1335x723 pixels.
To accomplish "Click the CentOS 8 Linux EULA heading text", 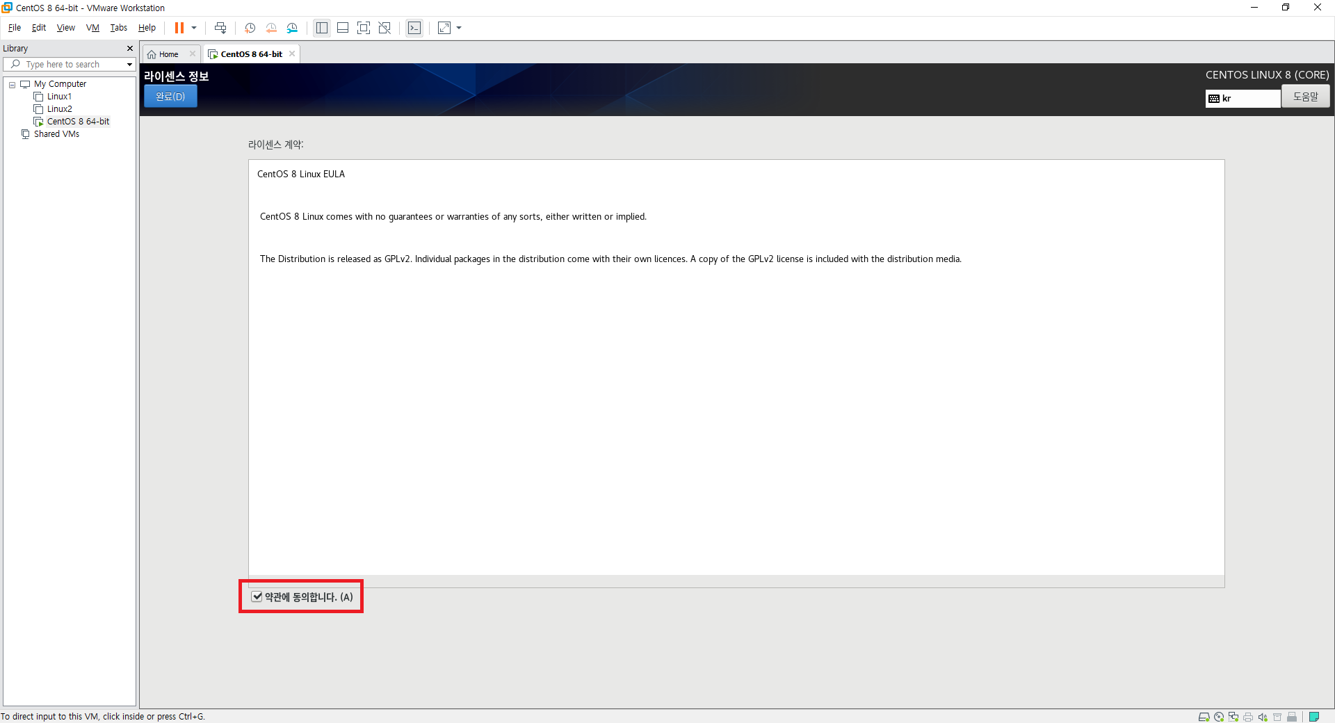I will (301, 174).
